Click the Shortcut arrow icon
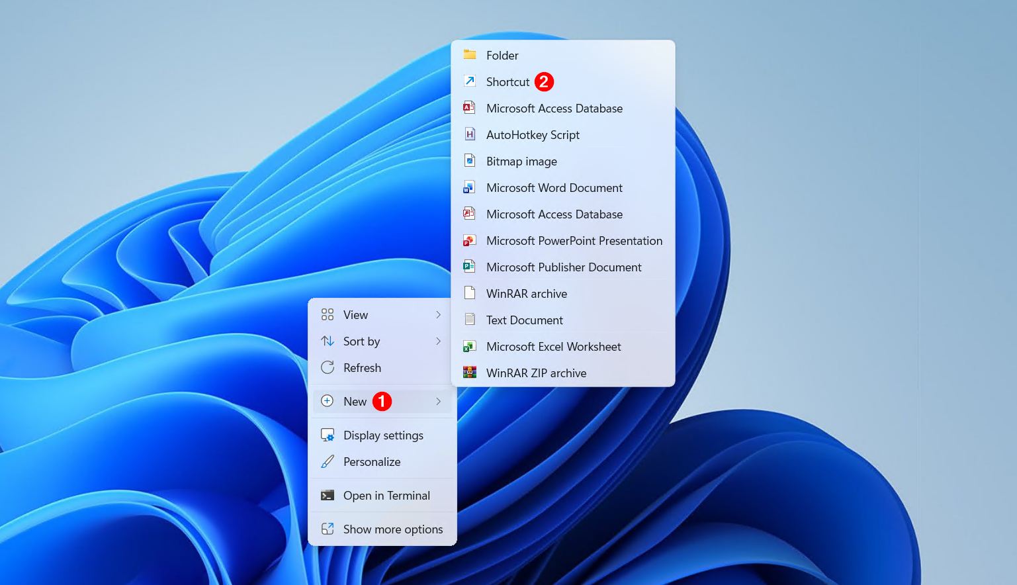This screenshot has height=585, width=1017. coord(470,81)
